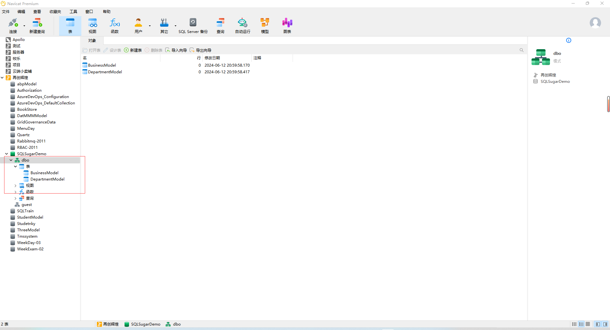Click the 删除表 button
This screenshot has height=330, width=610.
153,50
